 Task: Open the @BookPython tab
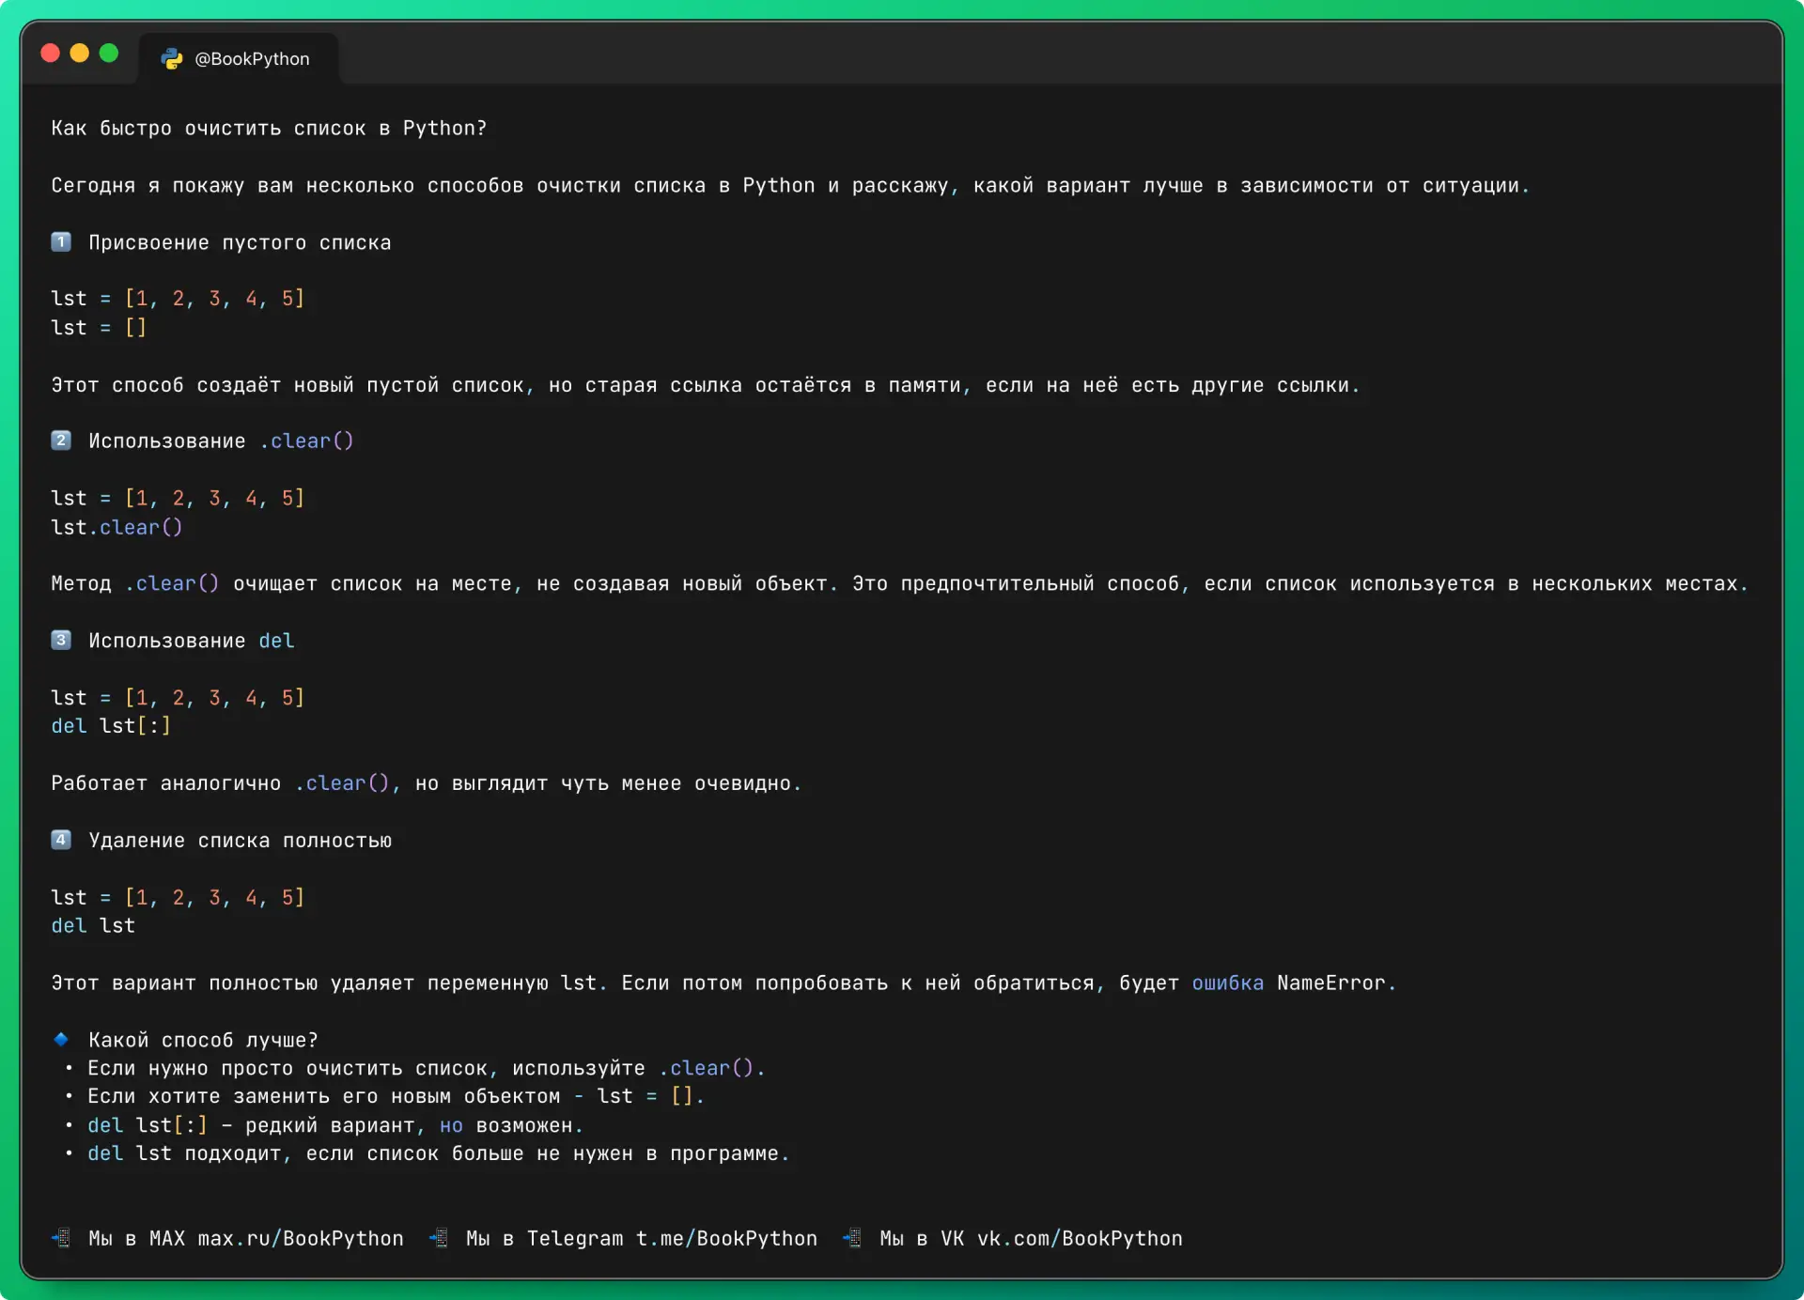tap(239, 58)
